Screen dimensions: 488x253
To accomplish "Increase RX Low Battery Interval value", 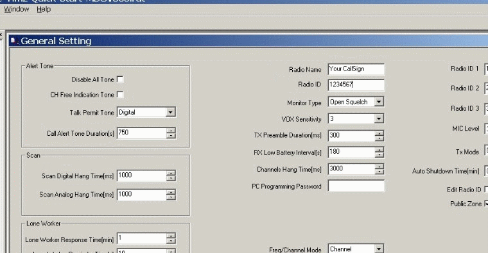I will click(379, 149).
